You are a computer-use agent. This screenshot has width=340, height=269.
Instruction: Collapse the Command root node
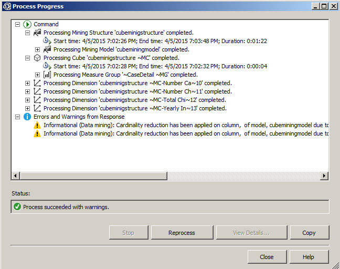click(17, 24)
